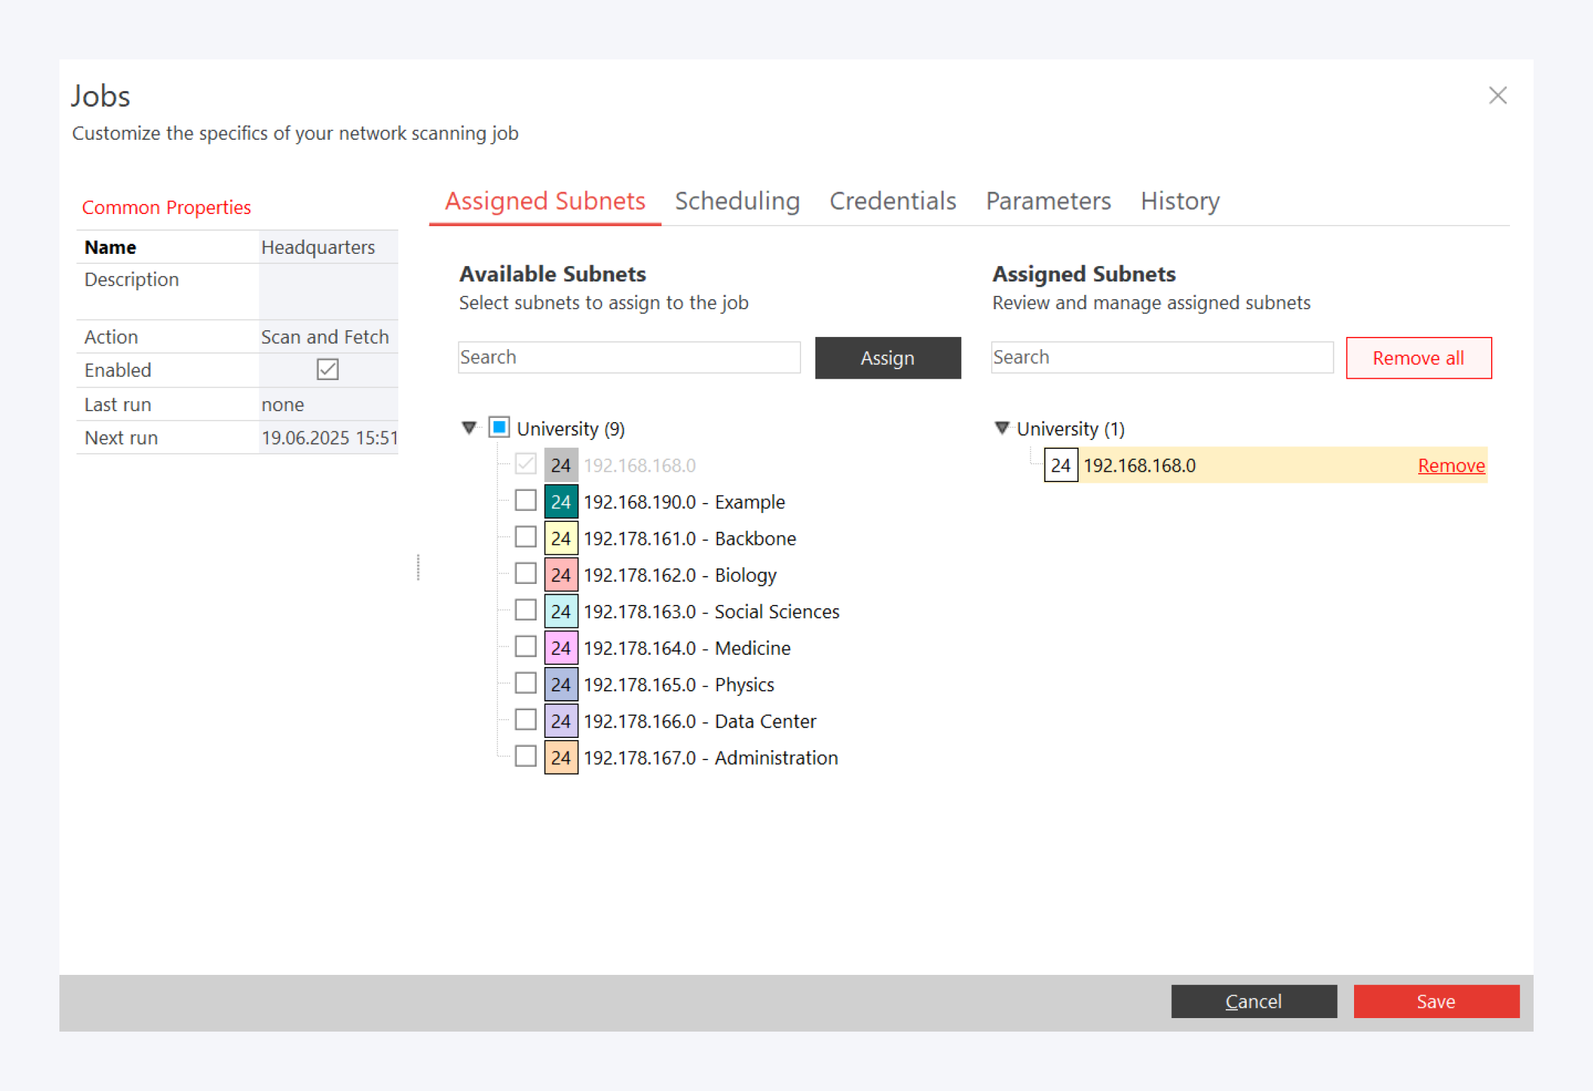
Task: Select all via University (9) group checkbox
Action: click(499, 427)
